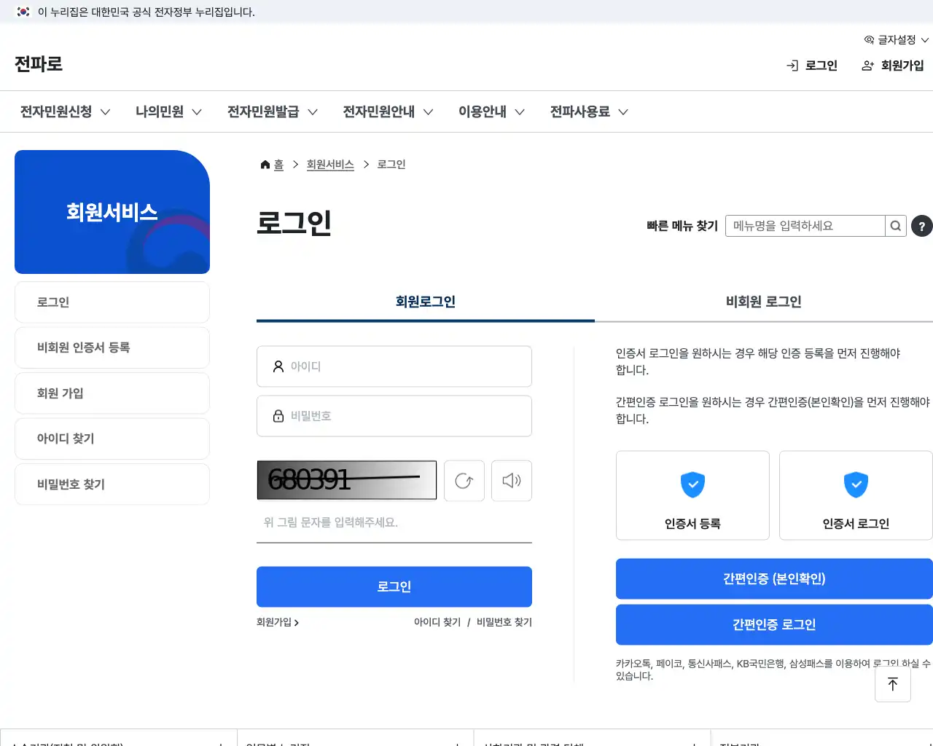The height and width of the screenshot is (746, 933).
Task: Open the question mark help icon
Action: point(922,226)
